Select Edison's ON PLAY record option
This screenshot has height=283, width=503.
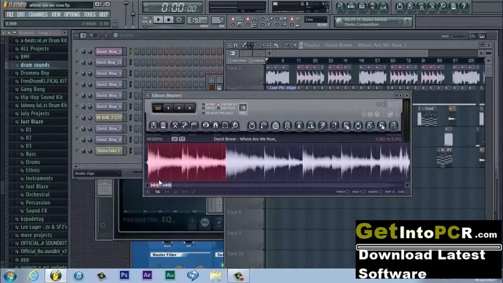click(226, 108)
